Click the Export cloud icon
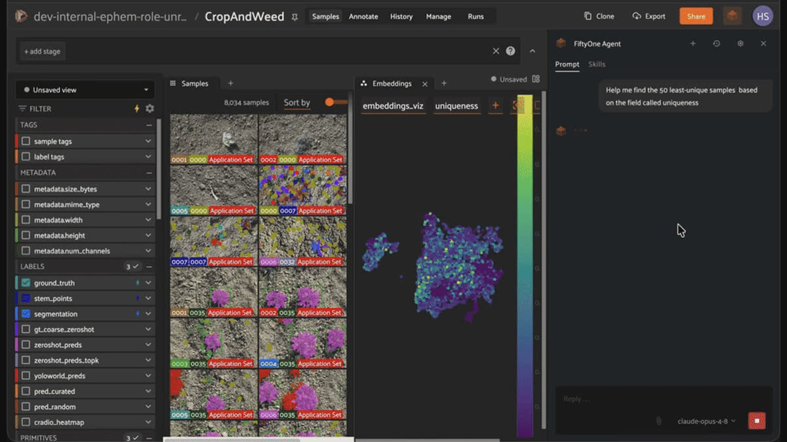Screen dimensions: 787x442 coord(636,16)
